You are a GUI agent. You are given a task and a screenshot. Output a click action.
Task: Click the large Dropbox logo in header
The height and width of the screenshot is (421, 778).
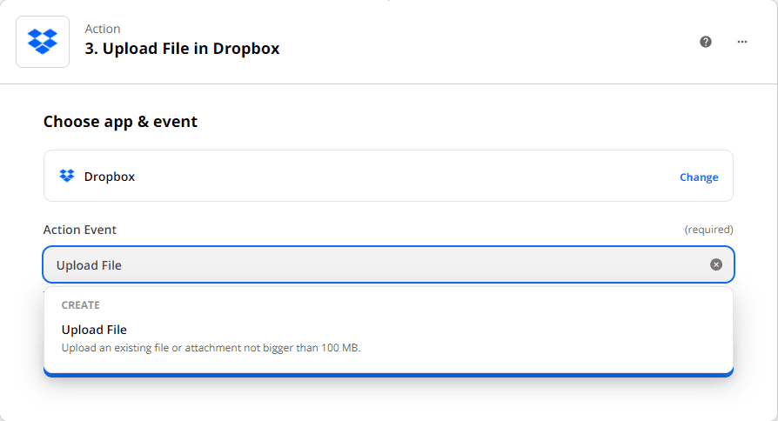(43, 41)
